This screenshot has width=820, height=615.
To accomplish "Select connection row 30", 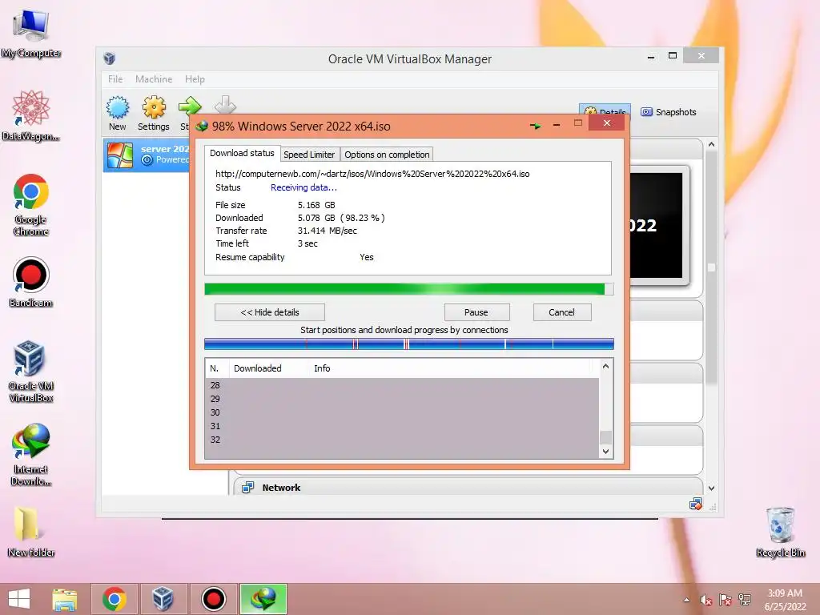I will pos(402,412).
